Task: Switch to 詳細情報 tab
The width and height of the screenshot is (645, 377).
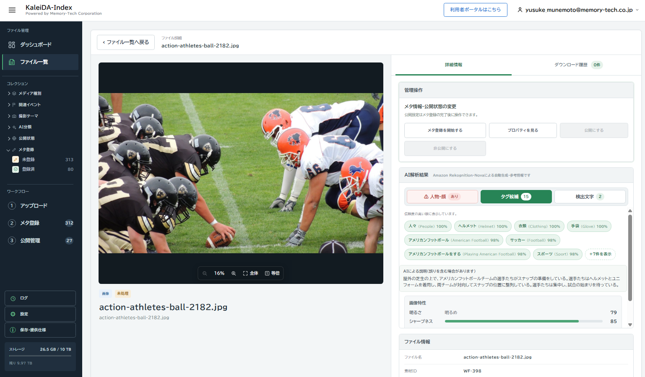Action: (x=453, y=65)
